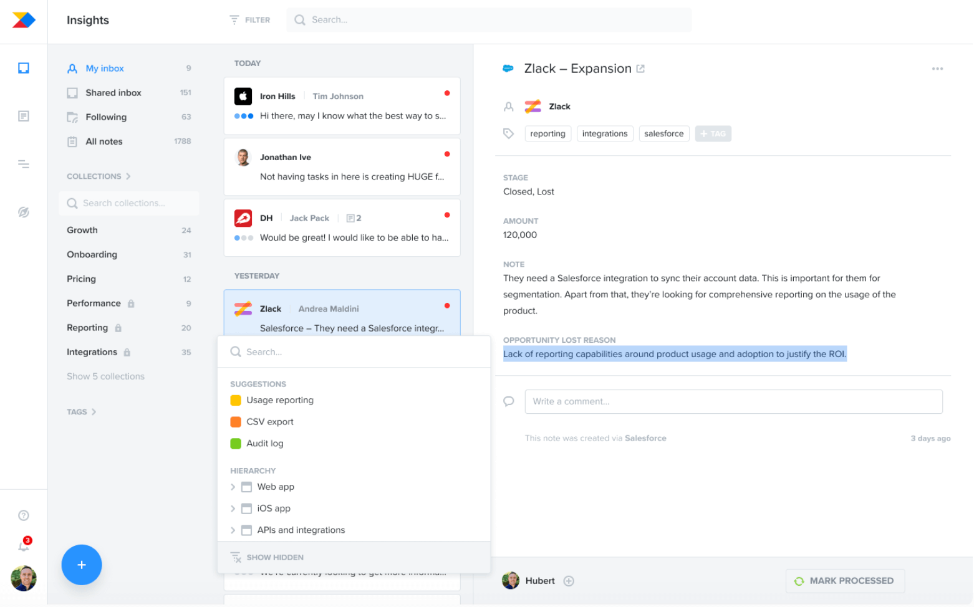Image resolution: width=974 pixels, height=607 pixels.
Task: Click the Zlack company logo in note
Action: click(x=533, y=107)
